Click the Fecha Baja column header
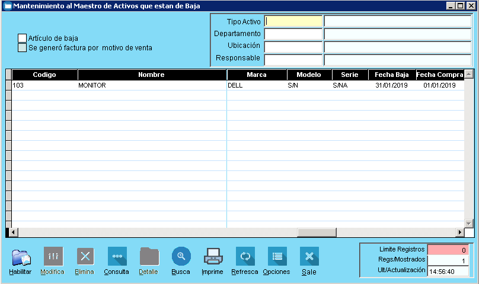The width and height of the screenshot is (479, 284). coord(392,75)
